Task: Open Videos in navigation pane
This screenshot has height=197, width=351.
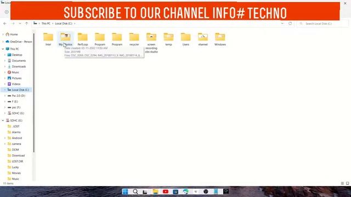Action: point(16,84)
